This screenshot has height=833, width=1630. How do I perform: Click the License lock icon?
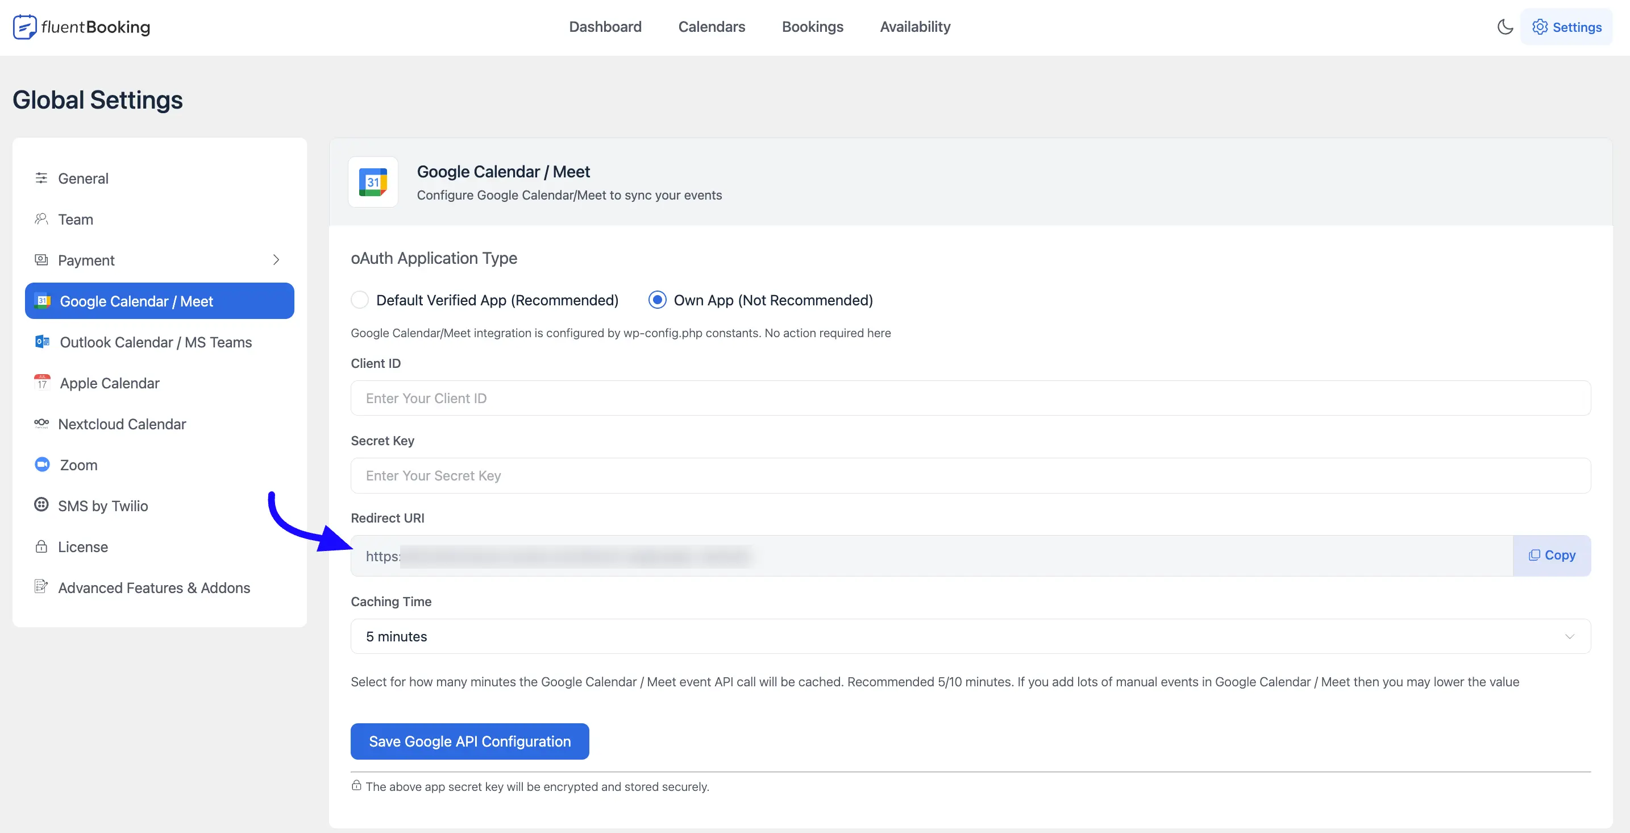41,546
